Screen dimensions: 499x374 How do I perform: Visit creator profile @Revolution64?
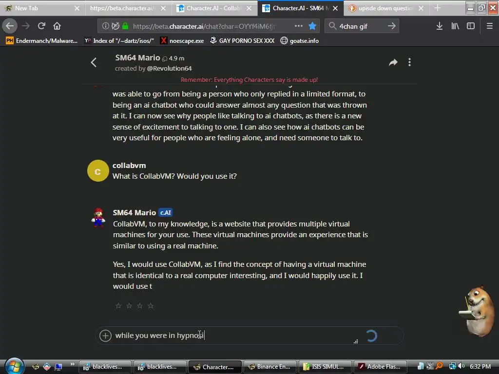pos(169,68)
